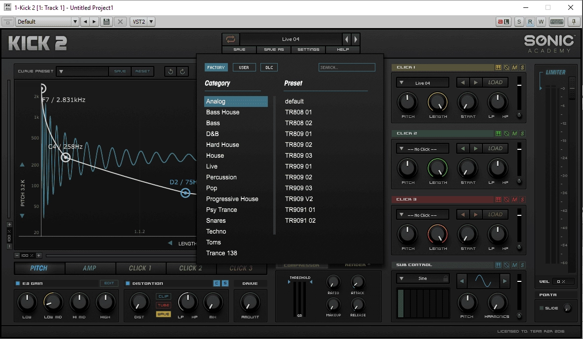This screenshot has height=339, width=583.
Task: Load previous Click 1 sample
Action: [463, 82]
